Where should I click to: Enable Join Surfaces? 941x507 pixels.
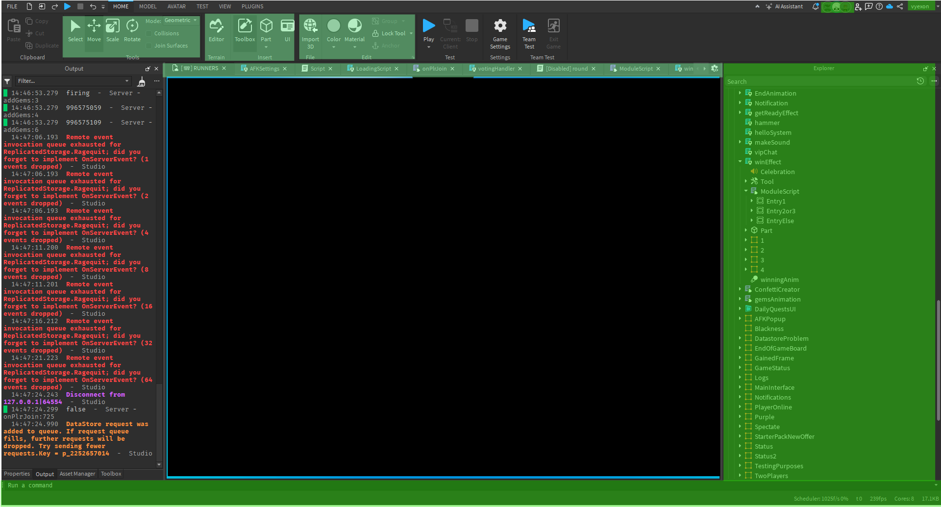149,45
